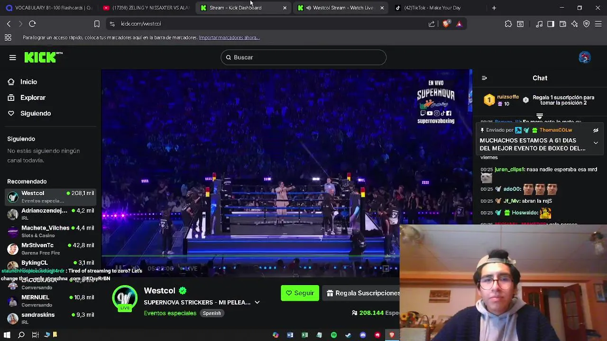Open Steam from the taskbar
This screenshot has height=341, width=607.
click(x=348, y=335)
